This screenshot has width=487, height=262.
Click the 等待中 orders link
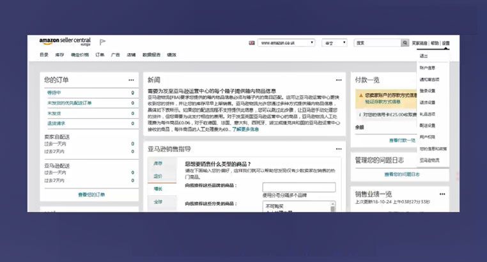point(54,93)
